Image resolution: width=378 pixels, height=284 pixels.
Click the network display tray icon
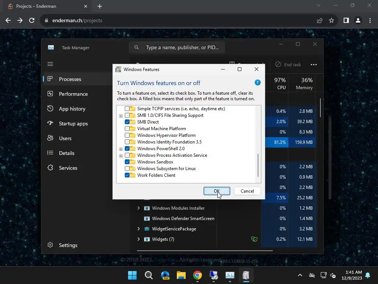point(323,275)
